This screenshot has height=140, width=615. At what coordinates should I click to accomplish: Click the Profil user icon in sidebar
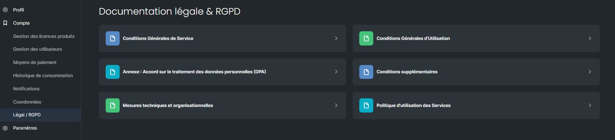(5, 10)
